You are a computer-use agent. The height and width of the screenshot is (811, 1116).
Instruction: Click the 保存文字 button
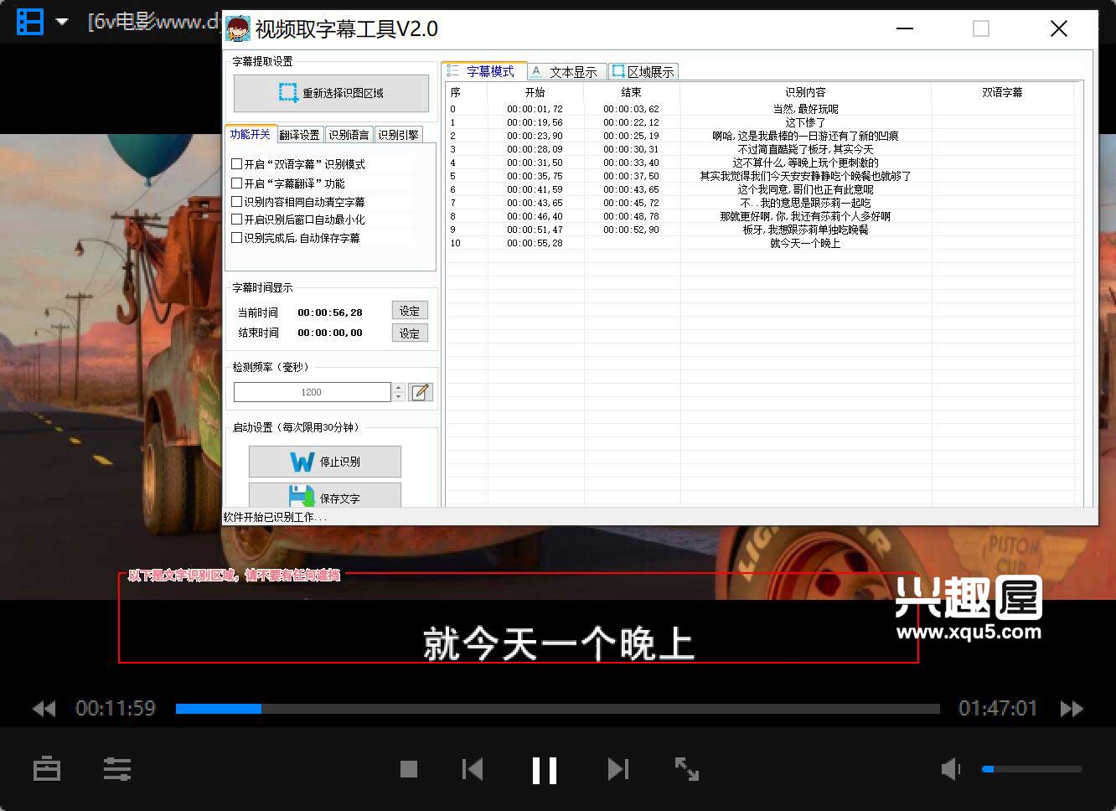click(325, 495)
